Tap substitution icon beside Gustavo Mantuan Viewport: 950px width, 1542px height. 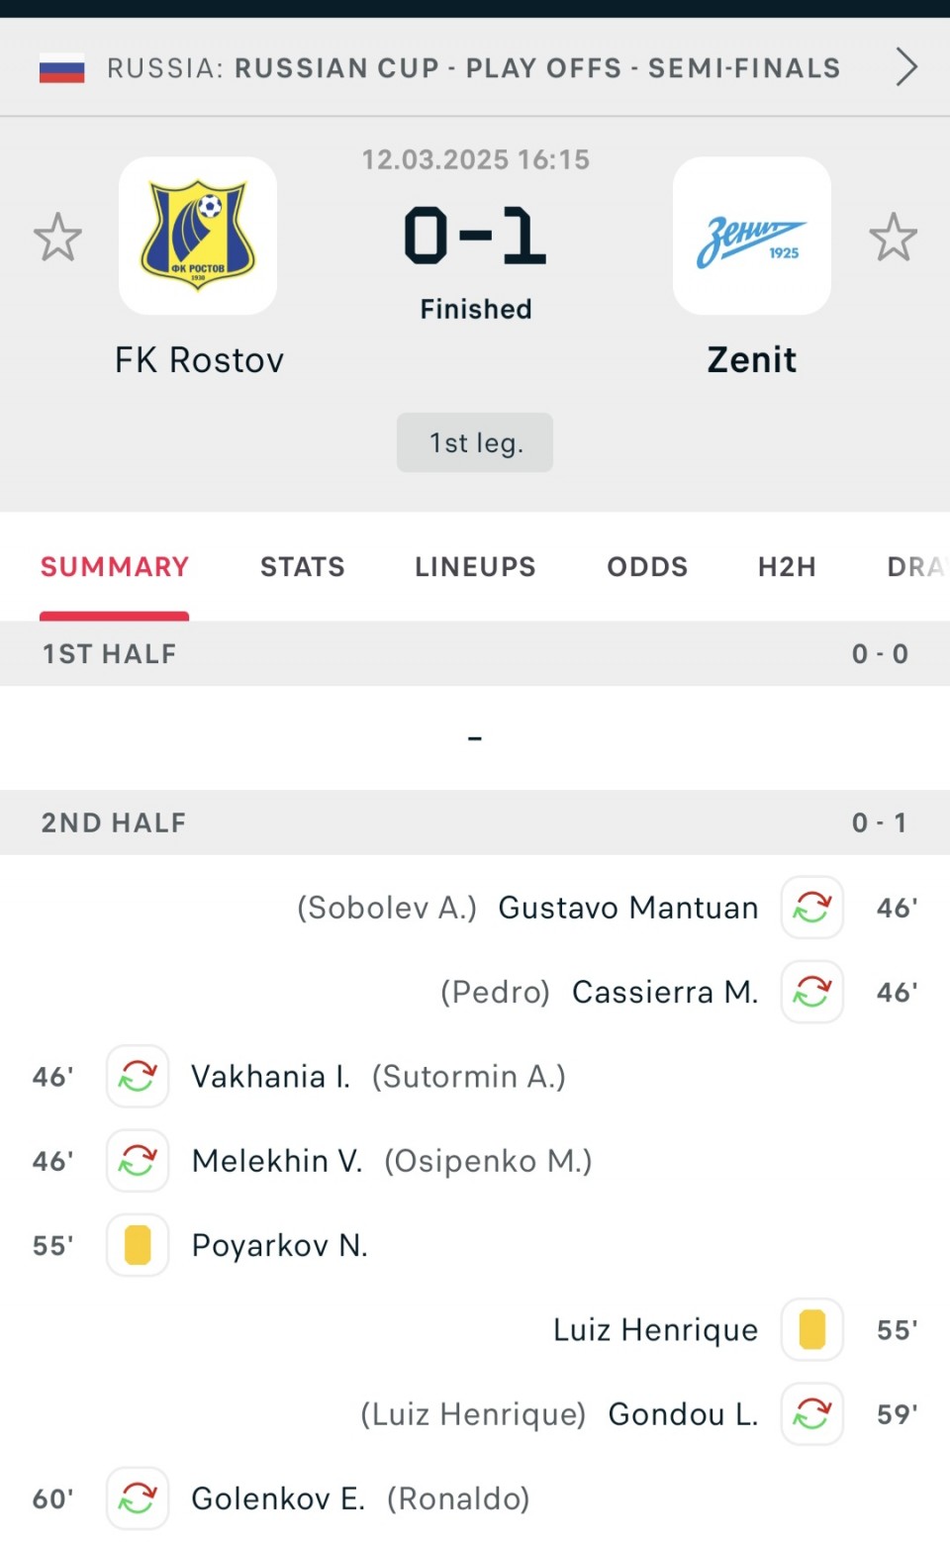tap(811, 908)
